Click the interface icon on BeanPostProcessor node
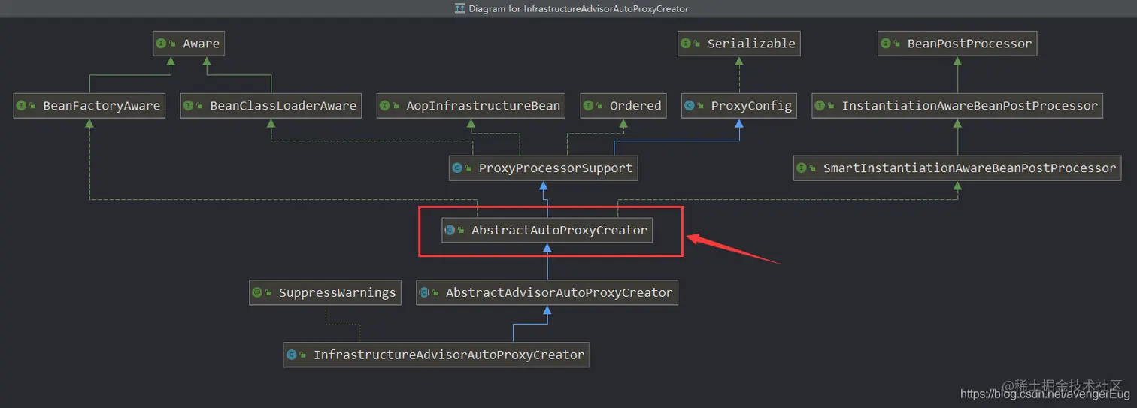The height and width of the screenshot is (408, 1137). click(886, 44)
